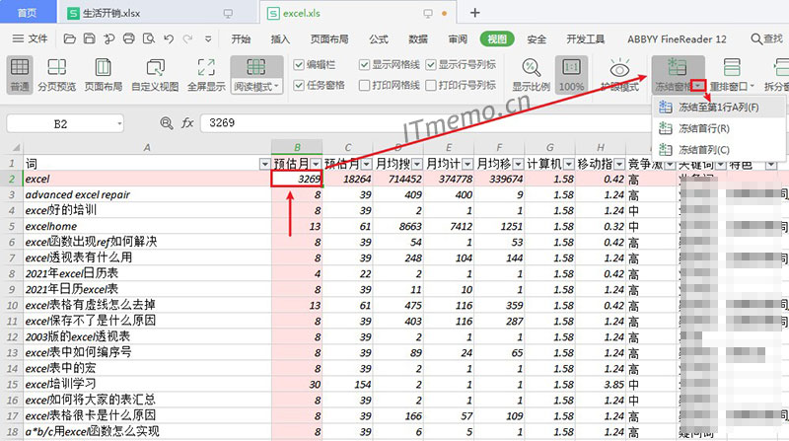Open the 审阅 ribbon tab

[x=458, y=38]
